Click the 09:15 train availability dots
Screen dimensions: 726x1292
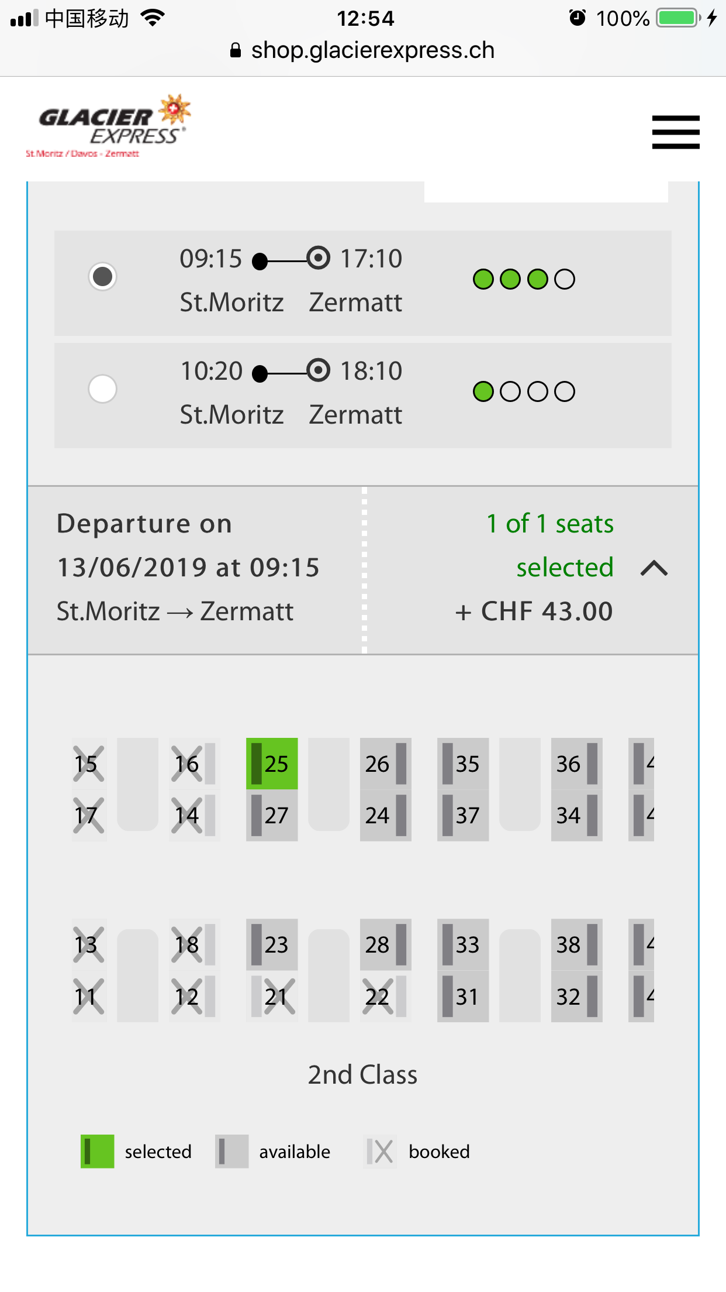(524, 280)
